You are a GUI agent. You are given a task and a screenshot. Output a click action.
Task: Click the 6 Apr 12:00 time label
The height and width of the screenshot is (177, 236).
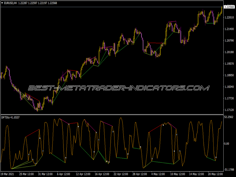(x=63, y=174)
